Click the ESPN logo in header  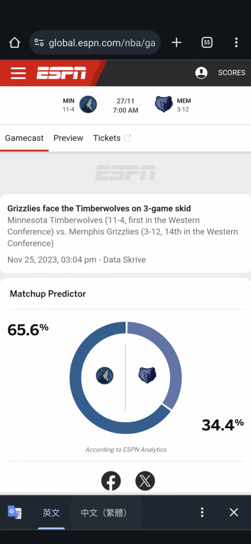tap(61, 73)
